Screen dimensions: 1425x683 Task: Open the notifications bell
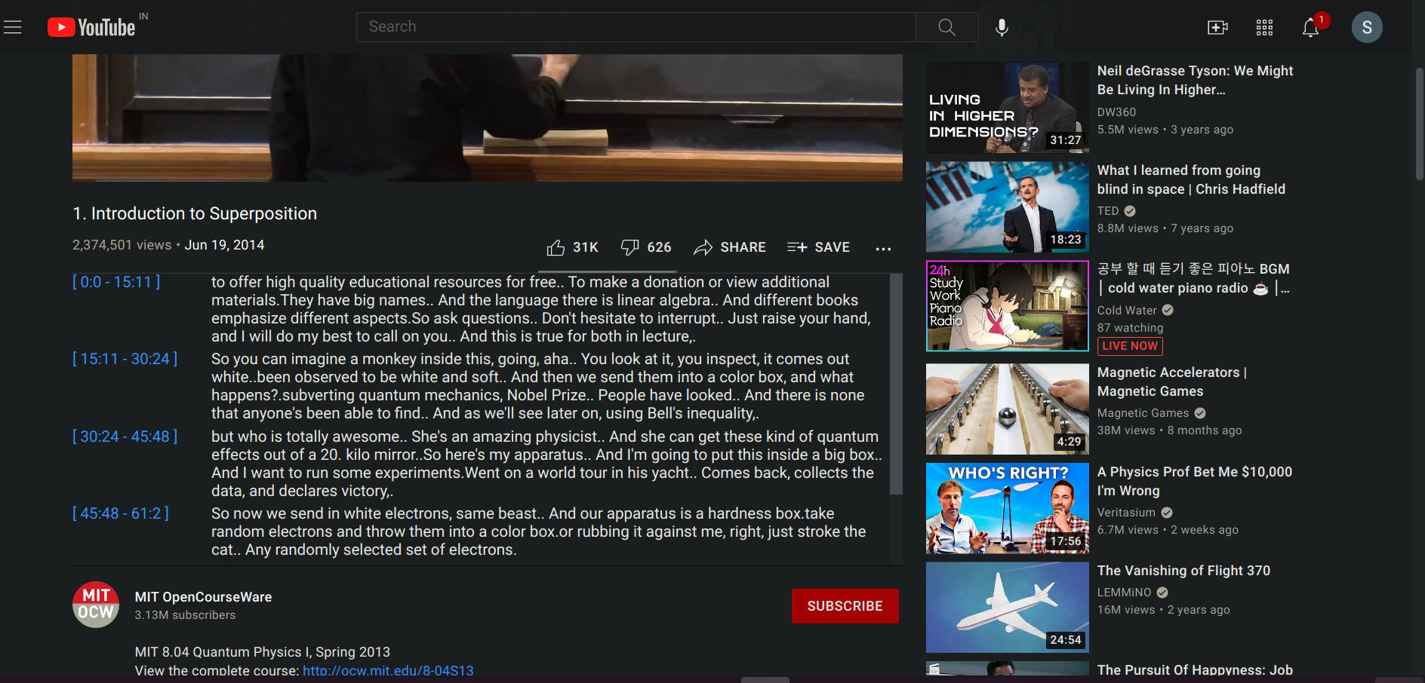pos(1311,28)
